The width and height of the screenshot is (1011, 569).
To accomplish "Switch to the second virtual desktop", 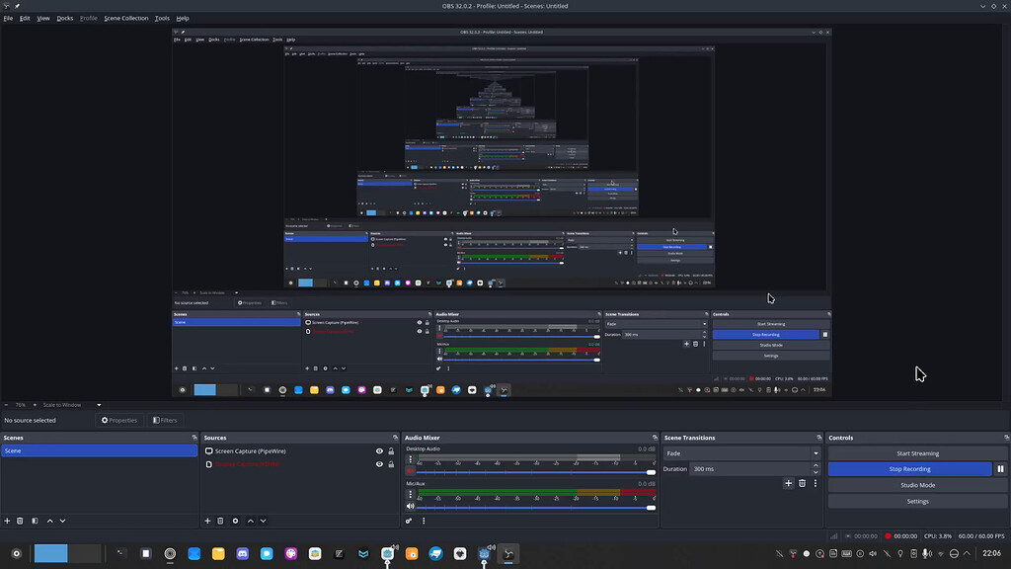I will (x=85, y=553).
